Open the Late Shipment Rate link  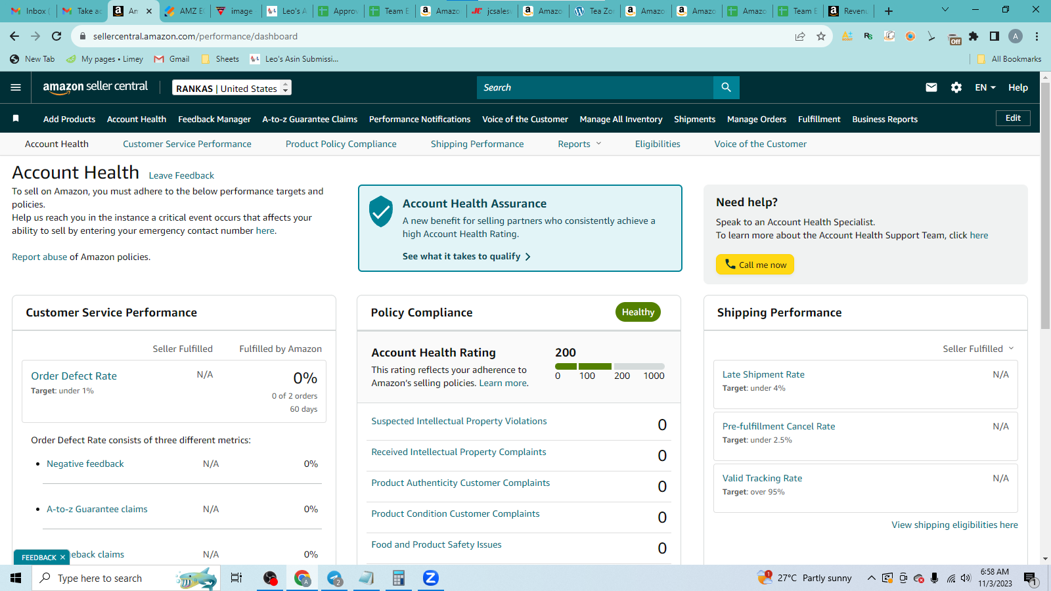coord(763,374)
